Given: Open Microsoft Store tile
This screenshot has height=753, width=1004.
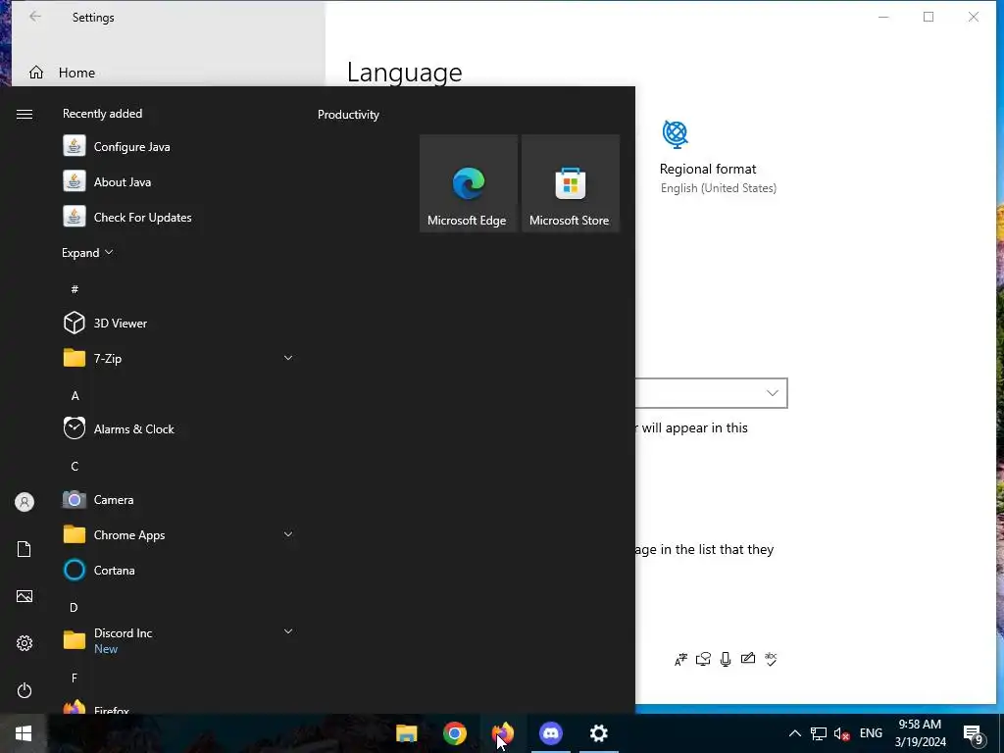Looking at the screenshot, I should pyautogui.click(x=571, y=183).
